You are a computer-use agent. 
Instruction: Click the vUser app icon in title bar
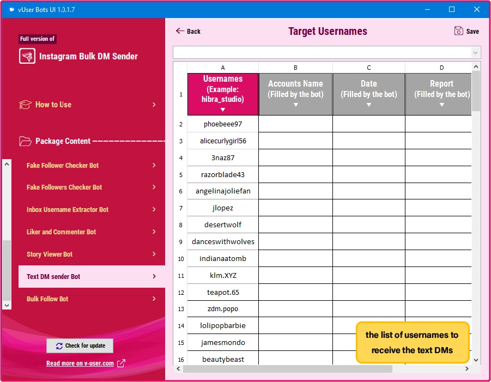[x=11, y=9]
